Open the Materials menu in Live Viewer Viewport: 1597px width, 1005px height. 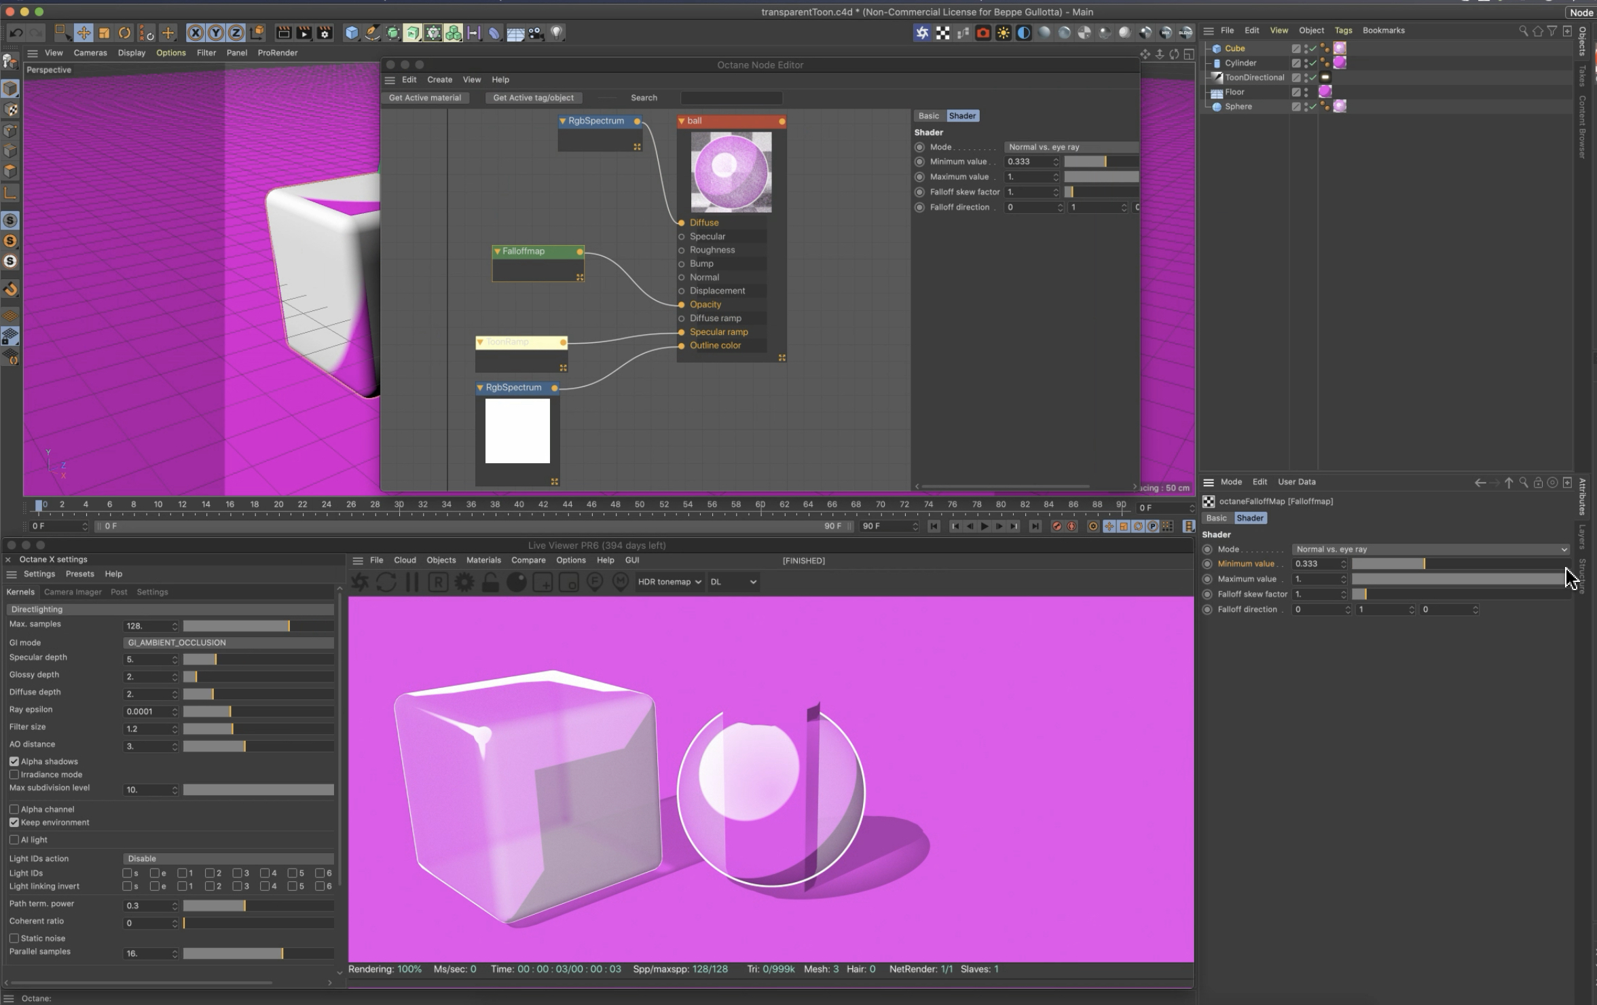click(483, 560)
